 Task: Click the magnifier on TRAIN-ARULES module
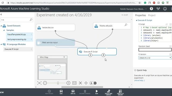(126, 25)
